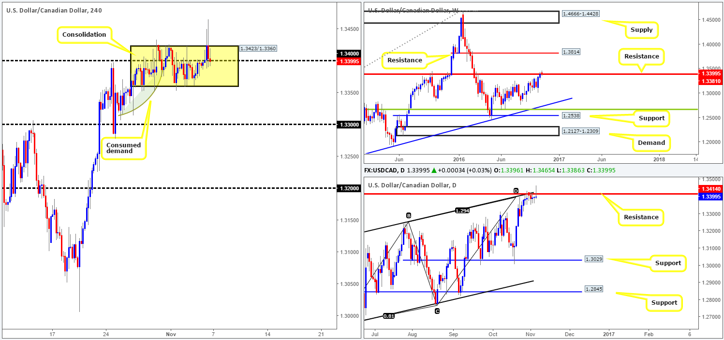Select the Consolidation callout on the 240 chart
Image resolution: width=724 pixels, height=340 pixels.
coord(85,35)
